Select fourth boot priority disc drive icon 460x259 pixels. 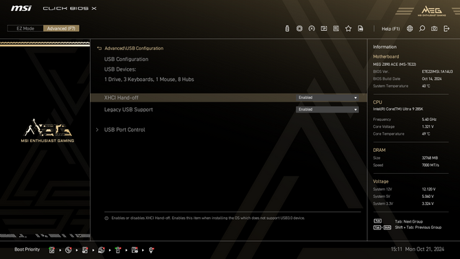[x=102, y=250]
